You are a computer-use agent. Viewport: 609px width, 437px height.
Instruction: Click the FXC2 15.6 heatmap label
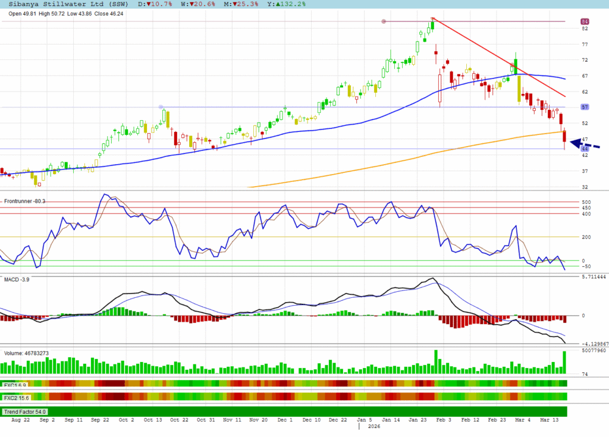coord(16,397)
